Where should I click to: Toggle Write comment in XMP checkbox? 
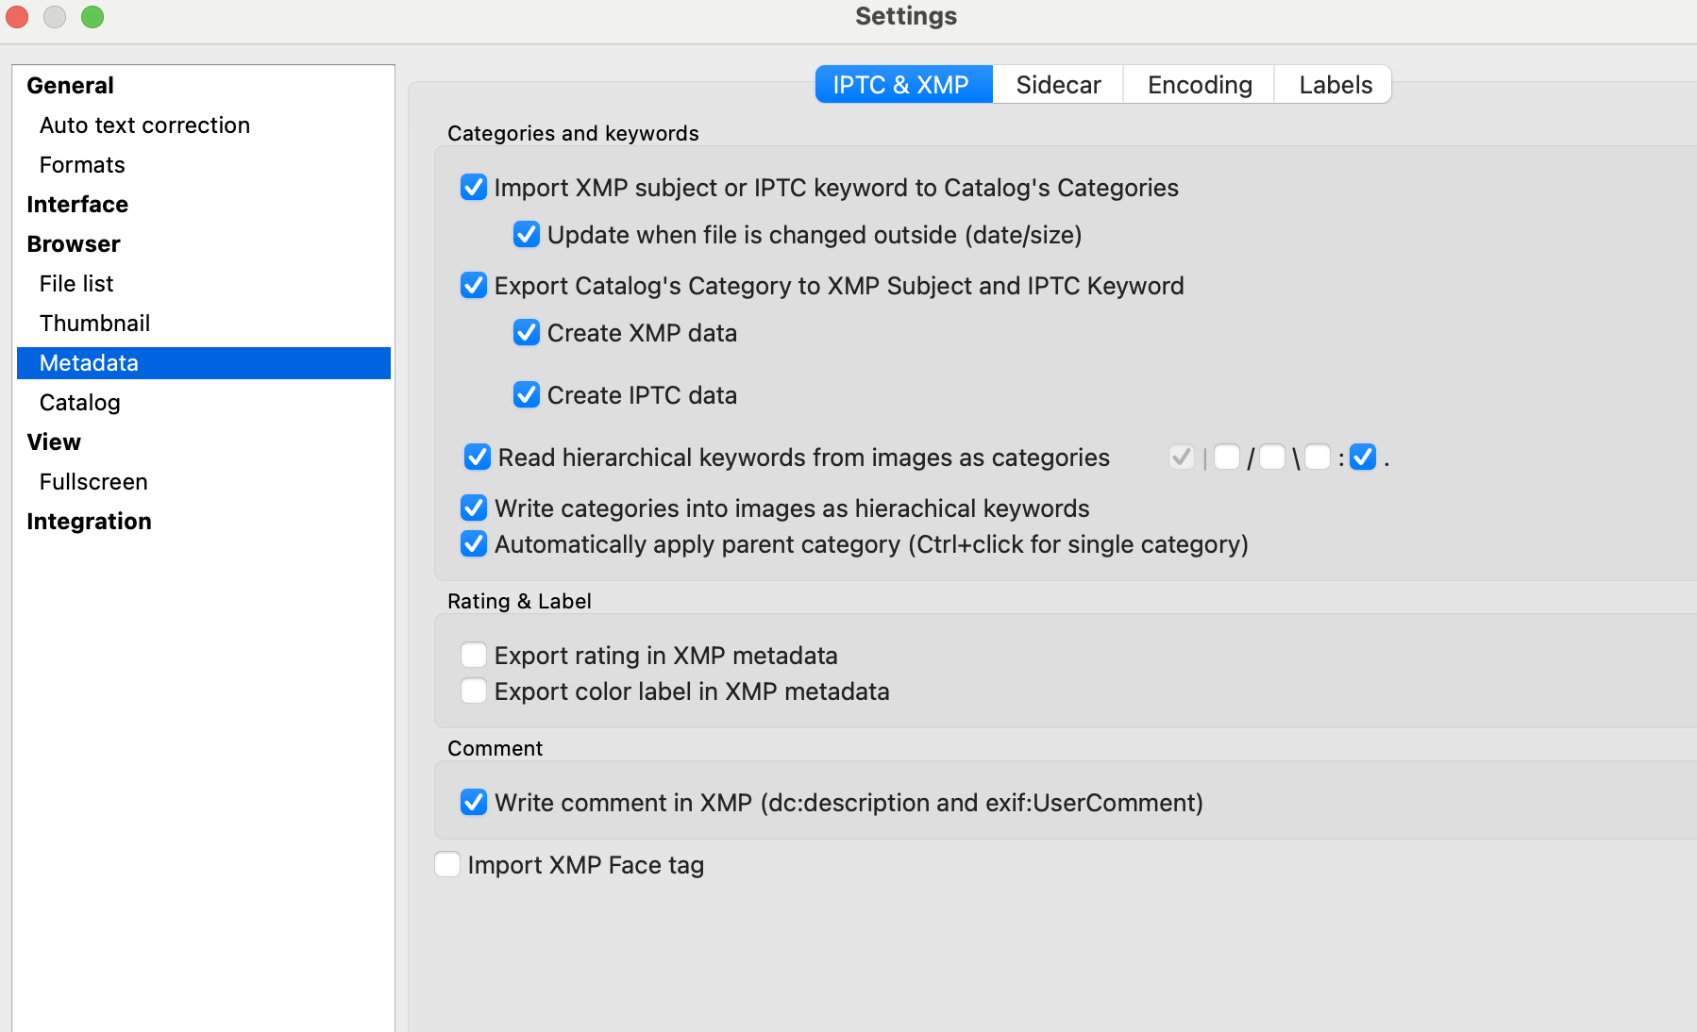(474, 803)
